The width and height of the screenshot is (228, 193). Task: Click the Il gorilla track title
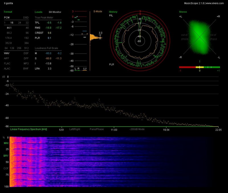9,3
